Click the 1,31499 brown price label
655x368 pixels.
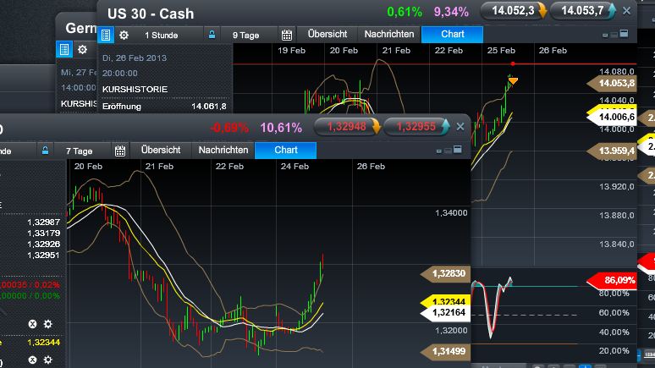pyautogui.click(x=445, y=352)
